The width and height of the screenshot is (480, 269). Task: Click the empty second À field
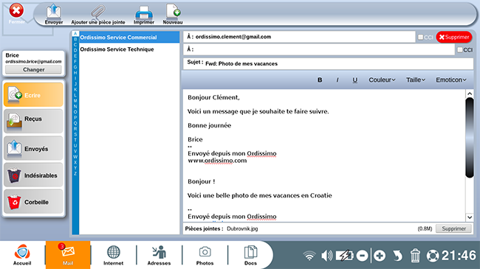point(319,49)
